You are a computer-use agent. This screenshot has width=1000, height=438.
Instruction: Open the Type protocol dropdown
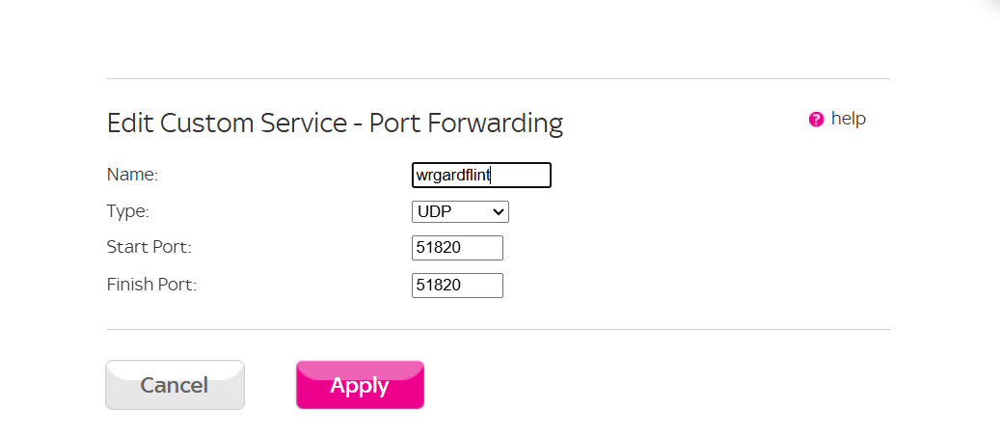pos(460,211)
